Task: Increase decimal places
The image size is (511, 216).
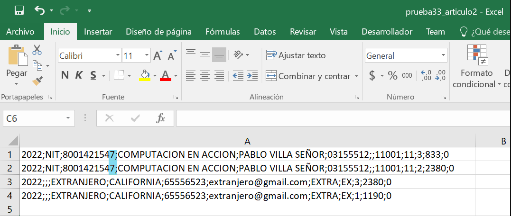Action: tap(426, 76)
